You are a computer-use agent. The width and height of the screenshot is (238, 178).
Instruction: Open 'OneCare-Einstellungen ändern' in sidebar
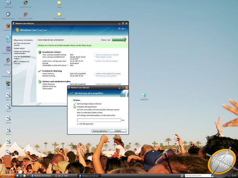pyautogui.click(x=22, y=57)
